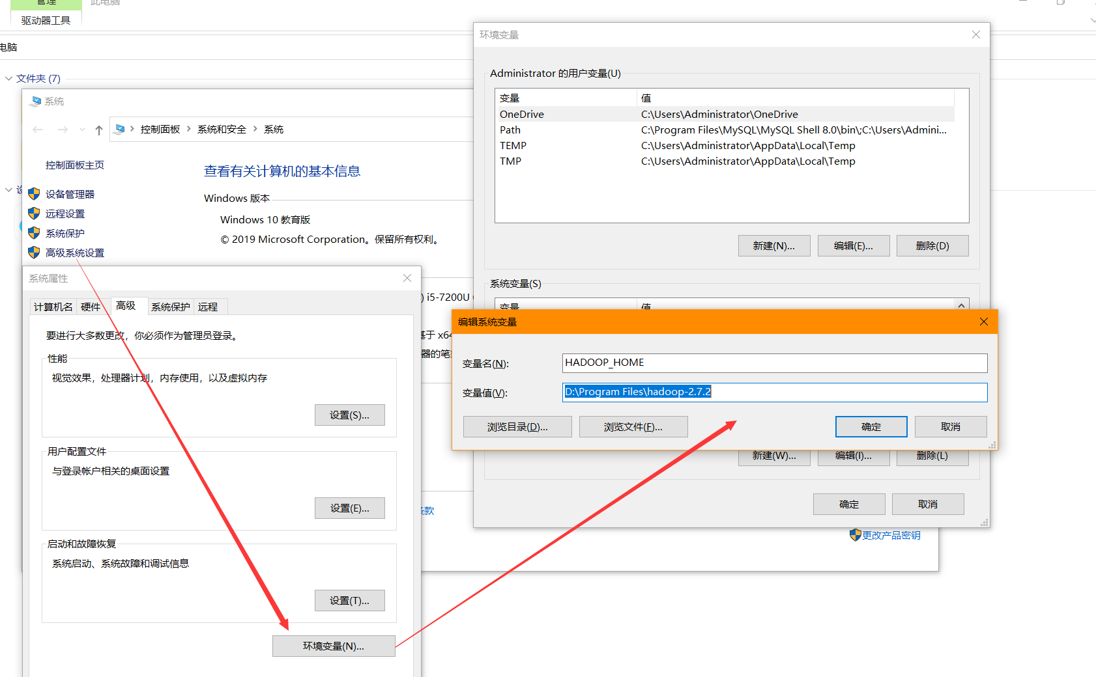Click 删除(L) for system variables

(x=932, y=457)
